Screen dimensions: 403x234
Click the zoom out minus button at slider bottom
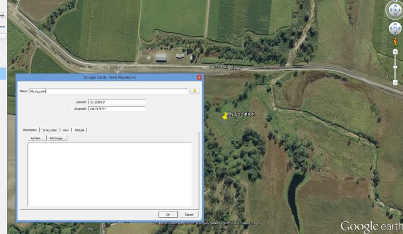click(x=395, y=82)
